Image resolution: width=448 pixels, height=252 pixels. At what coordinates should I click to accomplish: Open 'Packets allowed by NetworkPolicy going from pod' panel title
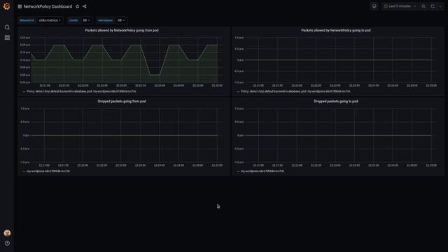[122, 30]
